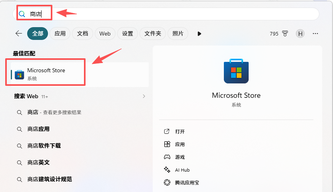Viewport: 333px width, 192px height.
Task: Click the apps grid icon beside 应用
Action: tap(167, 144)
